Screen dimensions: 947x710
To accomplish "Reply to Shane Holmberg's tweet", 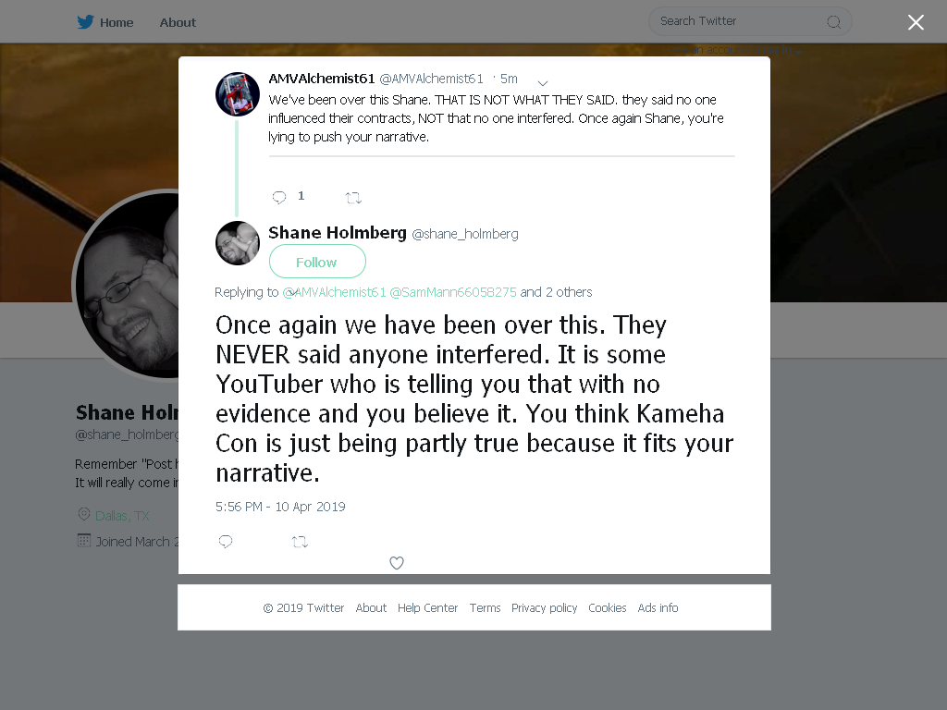I will (x=226, y=542).
